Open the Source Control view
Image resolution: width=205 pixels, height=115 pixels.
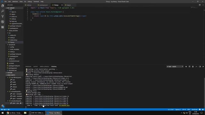coord(3,16)
